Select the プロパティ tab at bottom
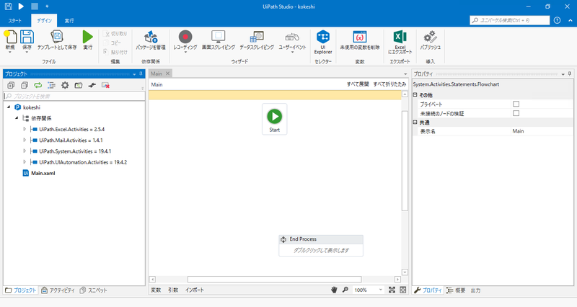The image size is (577, 307). (x=428, y=290)
